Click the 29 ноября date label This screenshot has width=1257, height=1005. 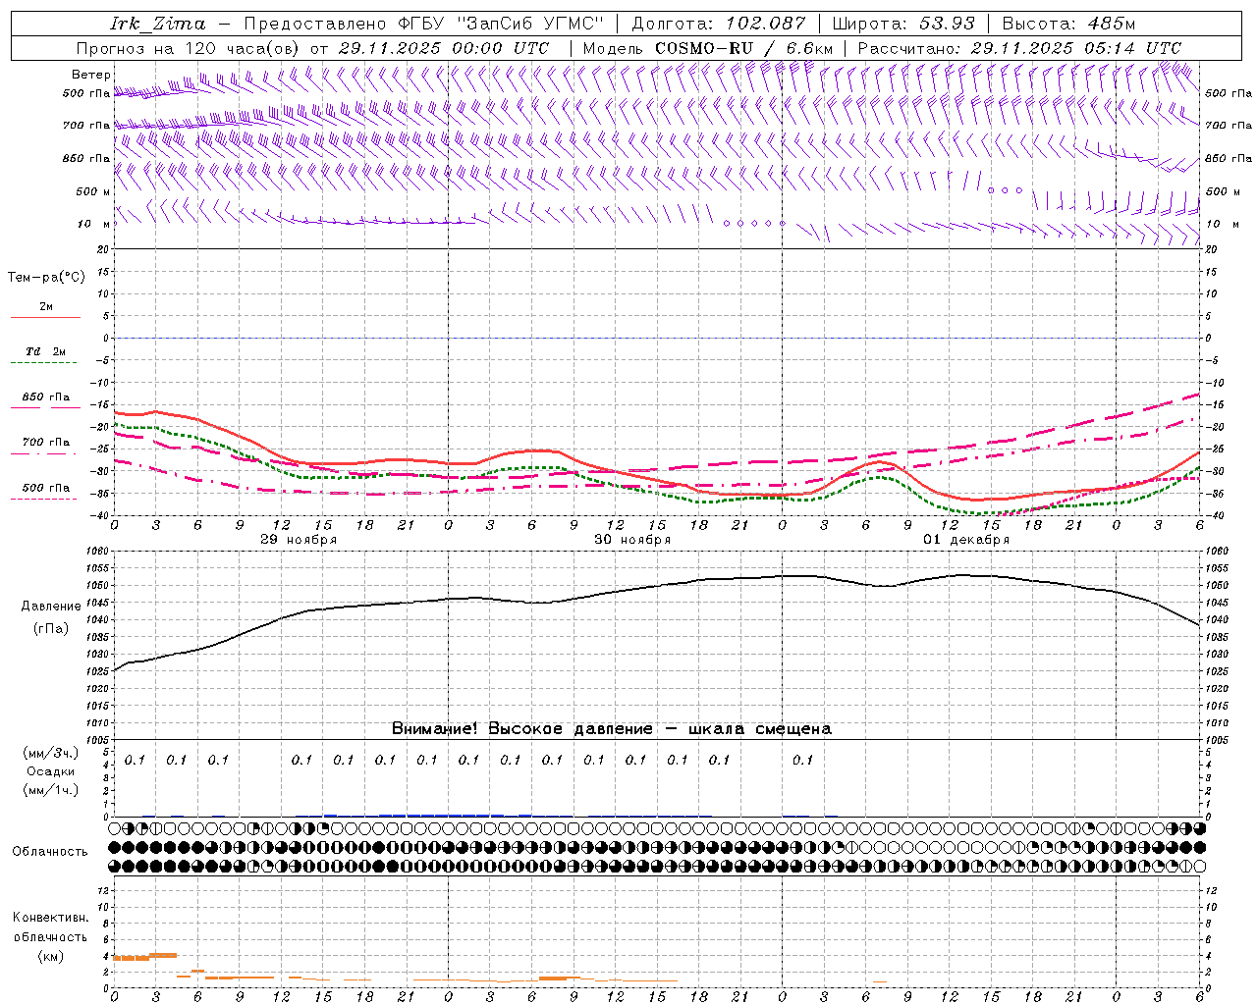pyautogui.click(x=299, y=540)
